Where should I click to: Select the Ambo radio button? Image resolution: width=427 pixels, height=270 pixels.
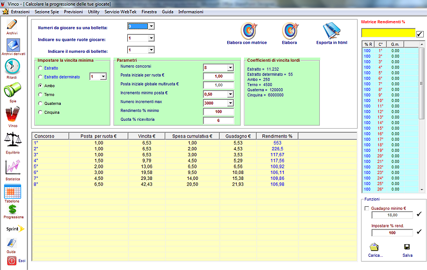(x=40, y=85)
